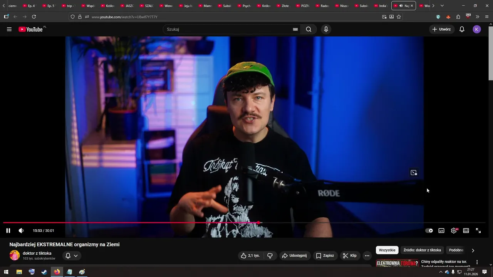Open more actions three-dot menu beside Klip
The width and height of the screenshot is (493, 277).
tap(367, 255)
